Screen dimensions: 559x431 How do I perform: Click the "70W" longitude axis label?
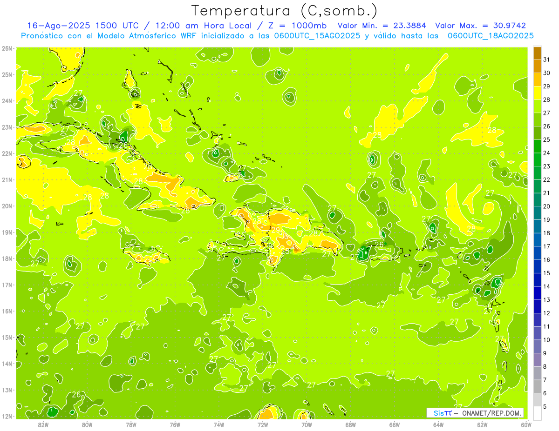pyautogui.click(x=307, y=425)
